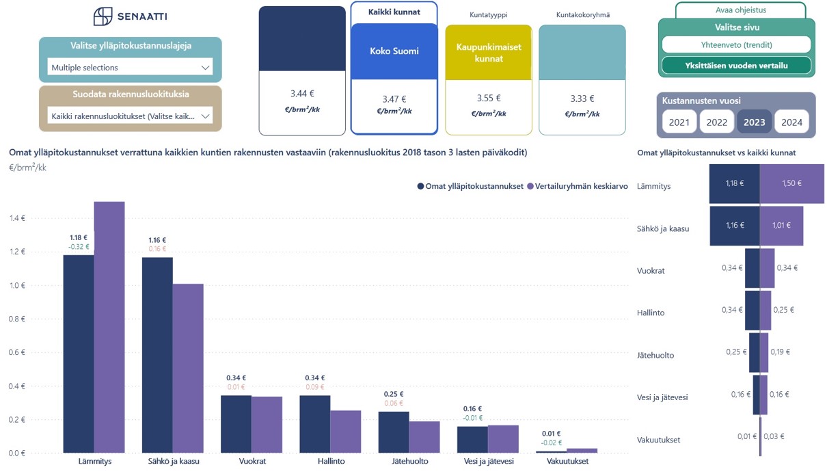
Task: Open the ylläpitokustannuslajeja Multiple selections dropdown
Action: (x=130, y=67)
